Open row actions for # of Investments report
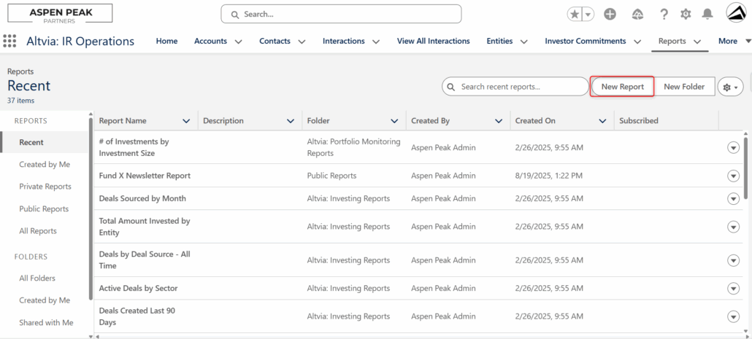752x339 pixels. point(733,148)
